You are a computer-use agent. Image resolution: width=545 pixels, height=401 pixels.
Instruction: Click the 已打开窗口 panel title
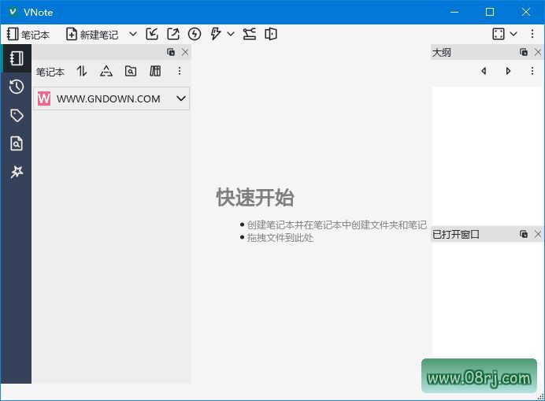(x=456, y=235)
